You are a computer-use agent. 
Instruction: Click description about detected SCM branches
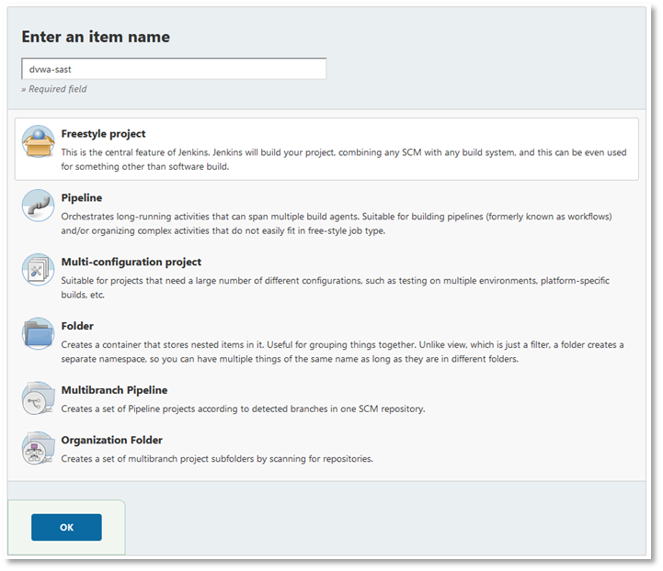(x=244, y=409)
